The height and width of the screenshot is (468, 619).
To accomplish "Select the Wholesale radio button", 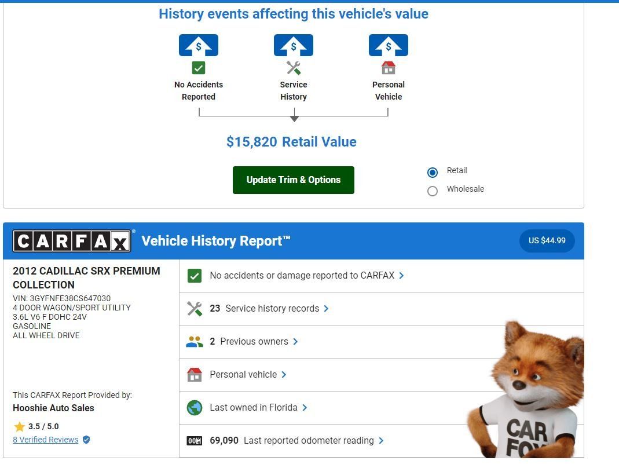I will tap(433, 191).
